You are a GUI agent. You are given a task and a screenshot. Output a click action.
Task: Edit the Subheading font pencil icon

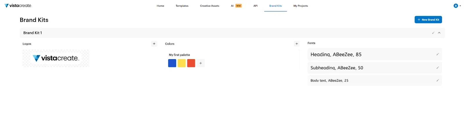(437, 68)
